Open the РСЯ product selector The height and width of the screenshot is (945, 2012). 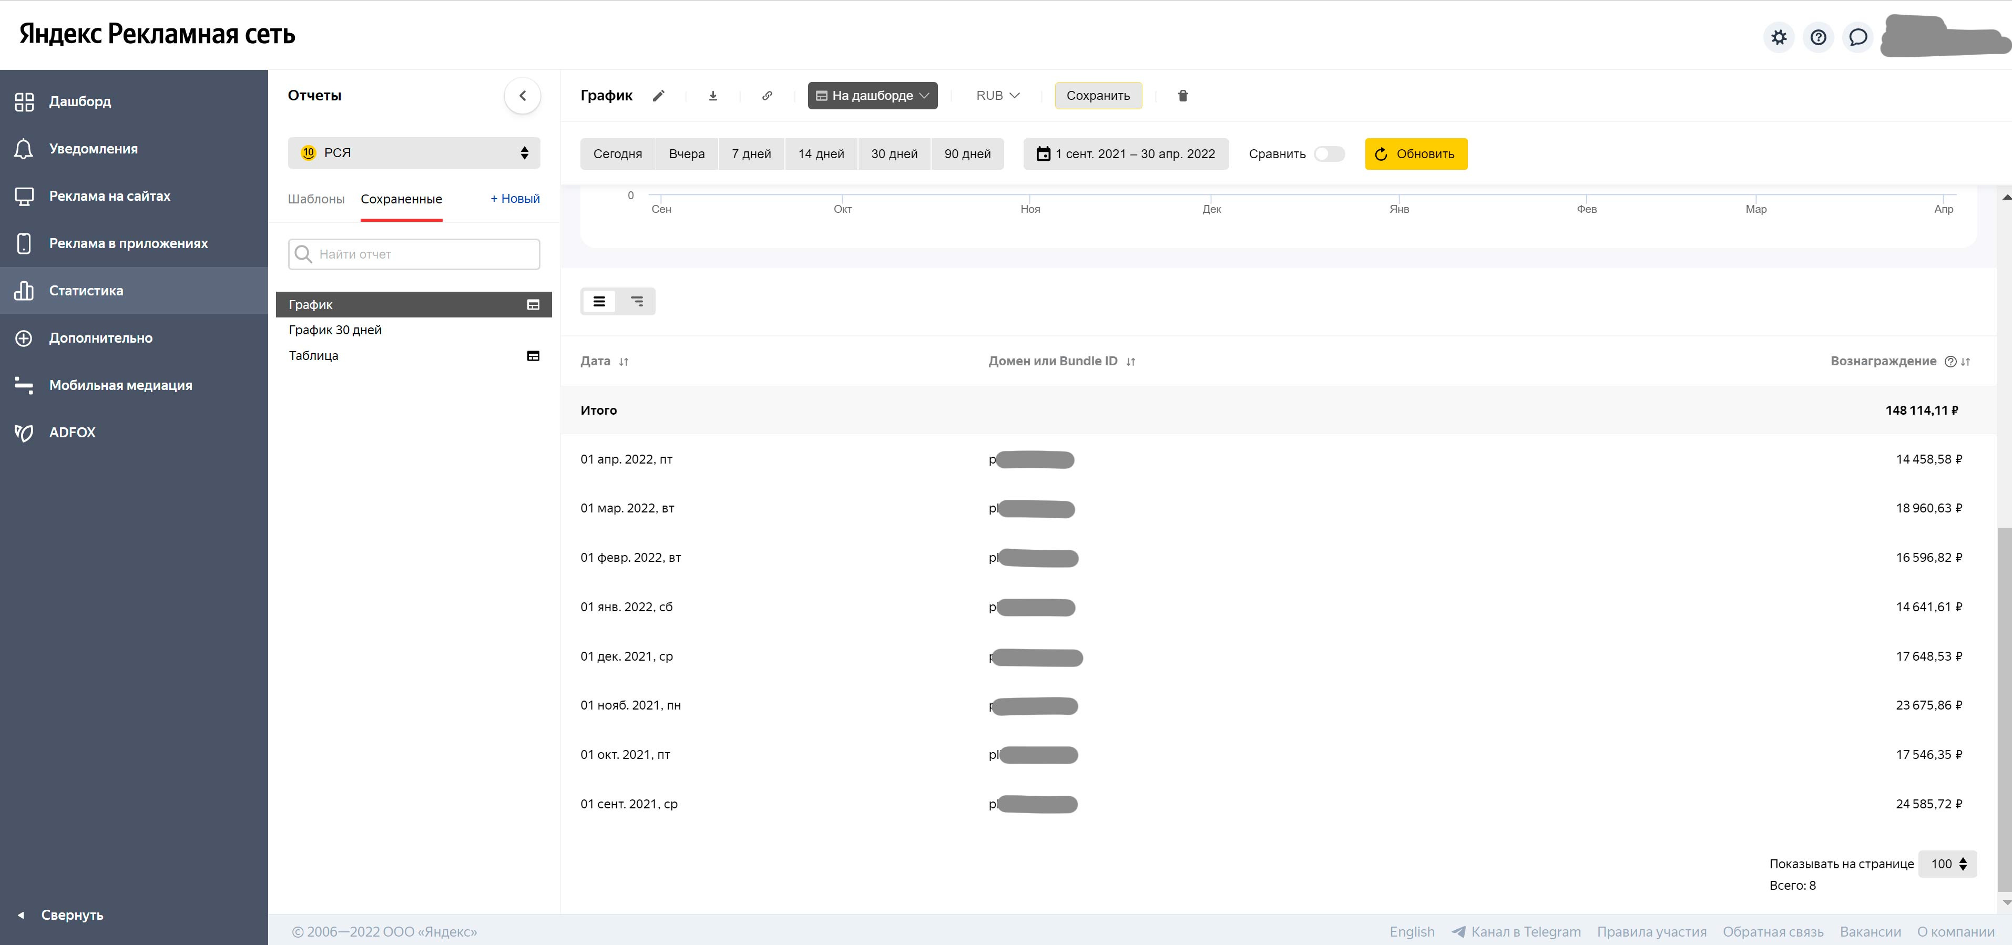414,153
